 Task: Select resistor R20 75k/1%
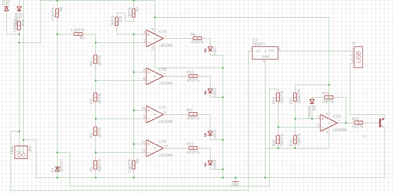pyautogui.click(x=278, y=140)
